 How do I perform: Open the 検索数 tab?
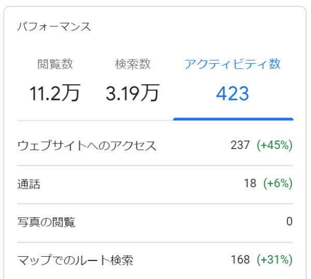coord(133,64)
